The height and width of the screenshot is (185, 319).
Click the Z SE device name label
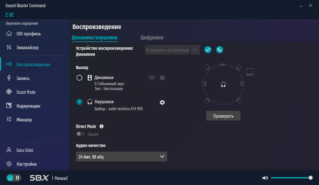pos(10,15)
